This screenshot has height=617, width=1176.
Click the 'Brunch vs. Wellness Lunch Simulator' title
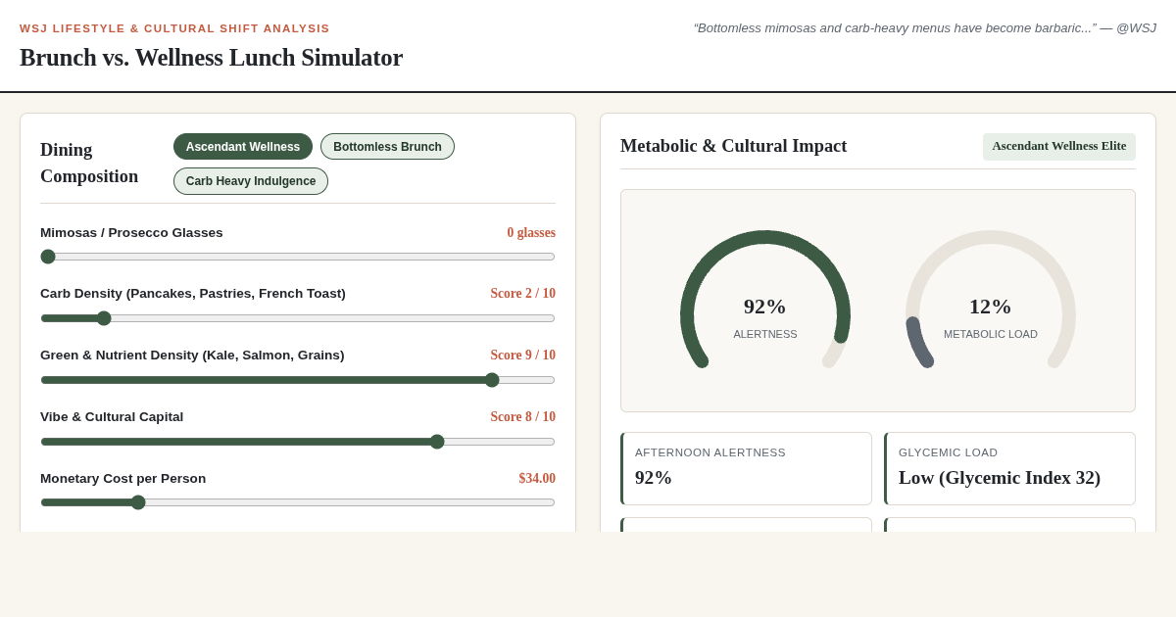(211, 58)
